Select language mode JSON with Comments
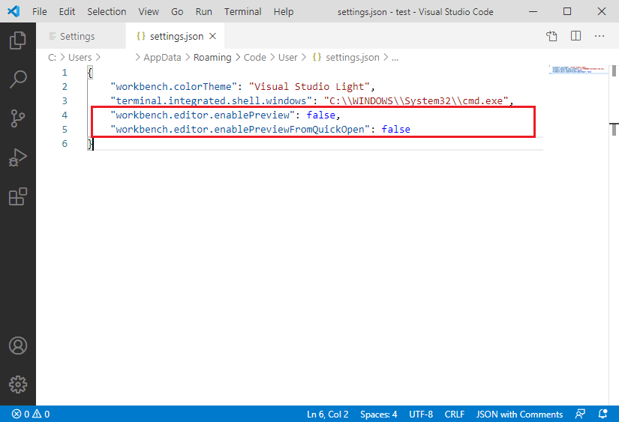The height and width of the screenshot is (422, 619). click(519, 414)
